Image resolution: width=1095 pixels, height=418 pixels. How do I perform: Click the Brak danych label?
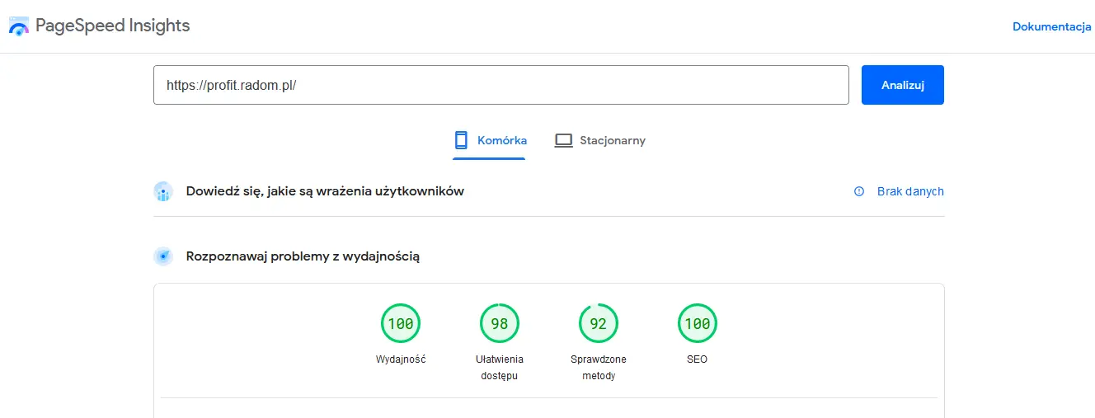click(x=910, y=191)
